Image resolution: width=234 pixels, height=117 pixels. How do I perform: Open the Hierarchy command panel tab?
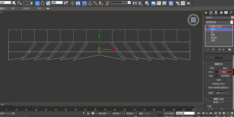pos(216,13)
